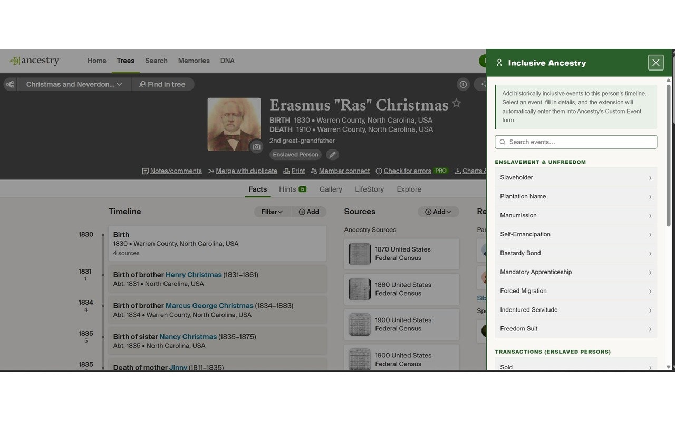675x421 pixels.
Task: Expand the Self-Emancipation event
Action: (576, 234)
